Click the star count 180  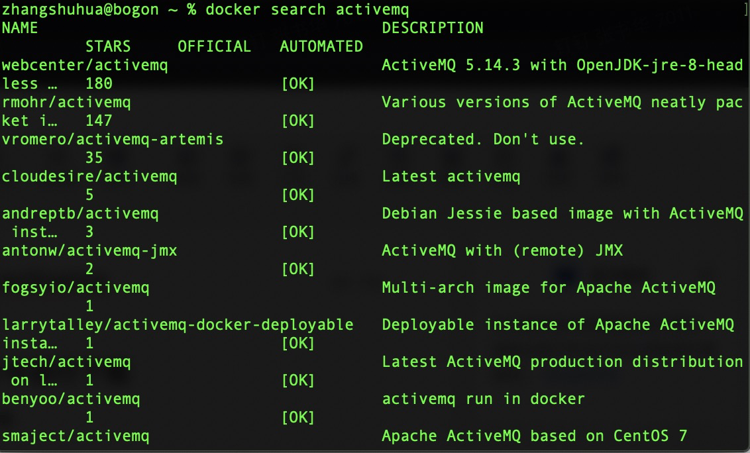click(x=99, y=83)
